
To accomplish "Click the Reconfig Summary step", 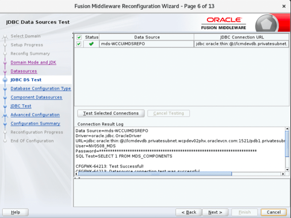I will (x=30, y=53).
